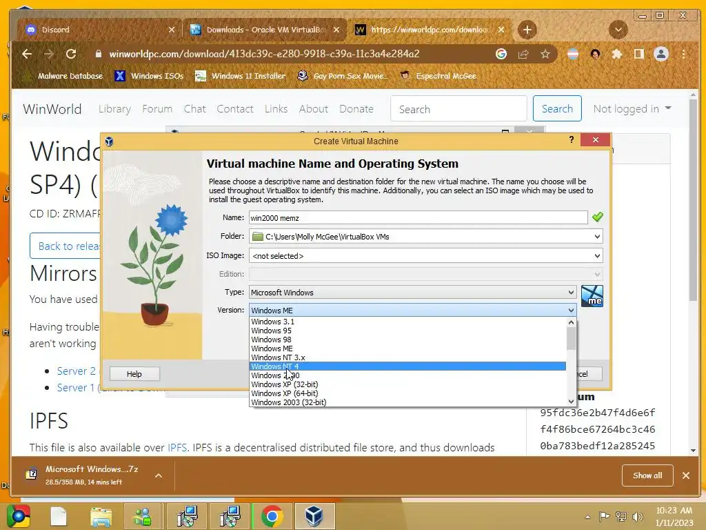The image size is (706, 530).
Task: Click the Start button on the taskbar
Action: 19,516
